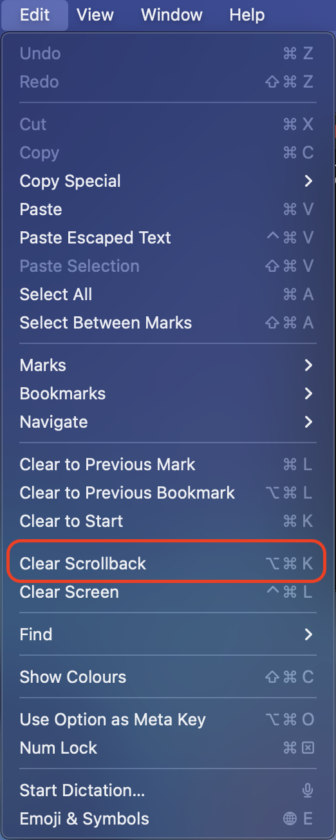Toggle Use Option as Meta Key
This screenshot has width=336, height=840.
tap(167, 720)
